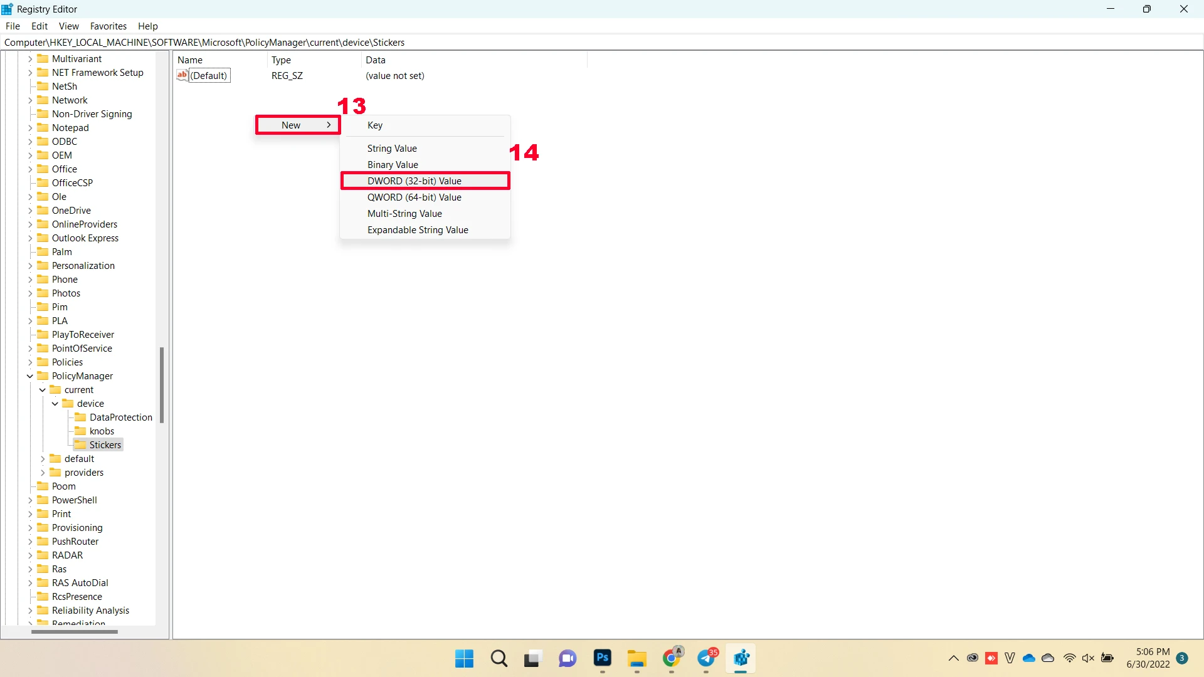Screen dimensions: 1204x677
Task: Select the NET Framework Setup key
Action: (x=98, y=72)
